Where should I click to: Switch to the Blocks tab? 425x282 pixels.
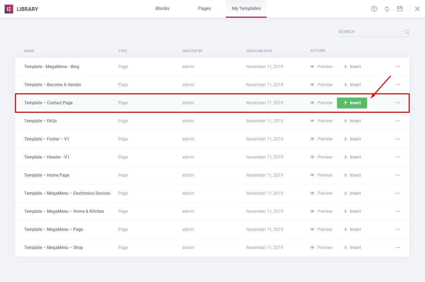(x=162, y=9)
